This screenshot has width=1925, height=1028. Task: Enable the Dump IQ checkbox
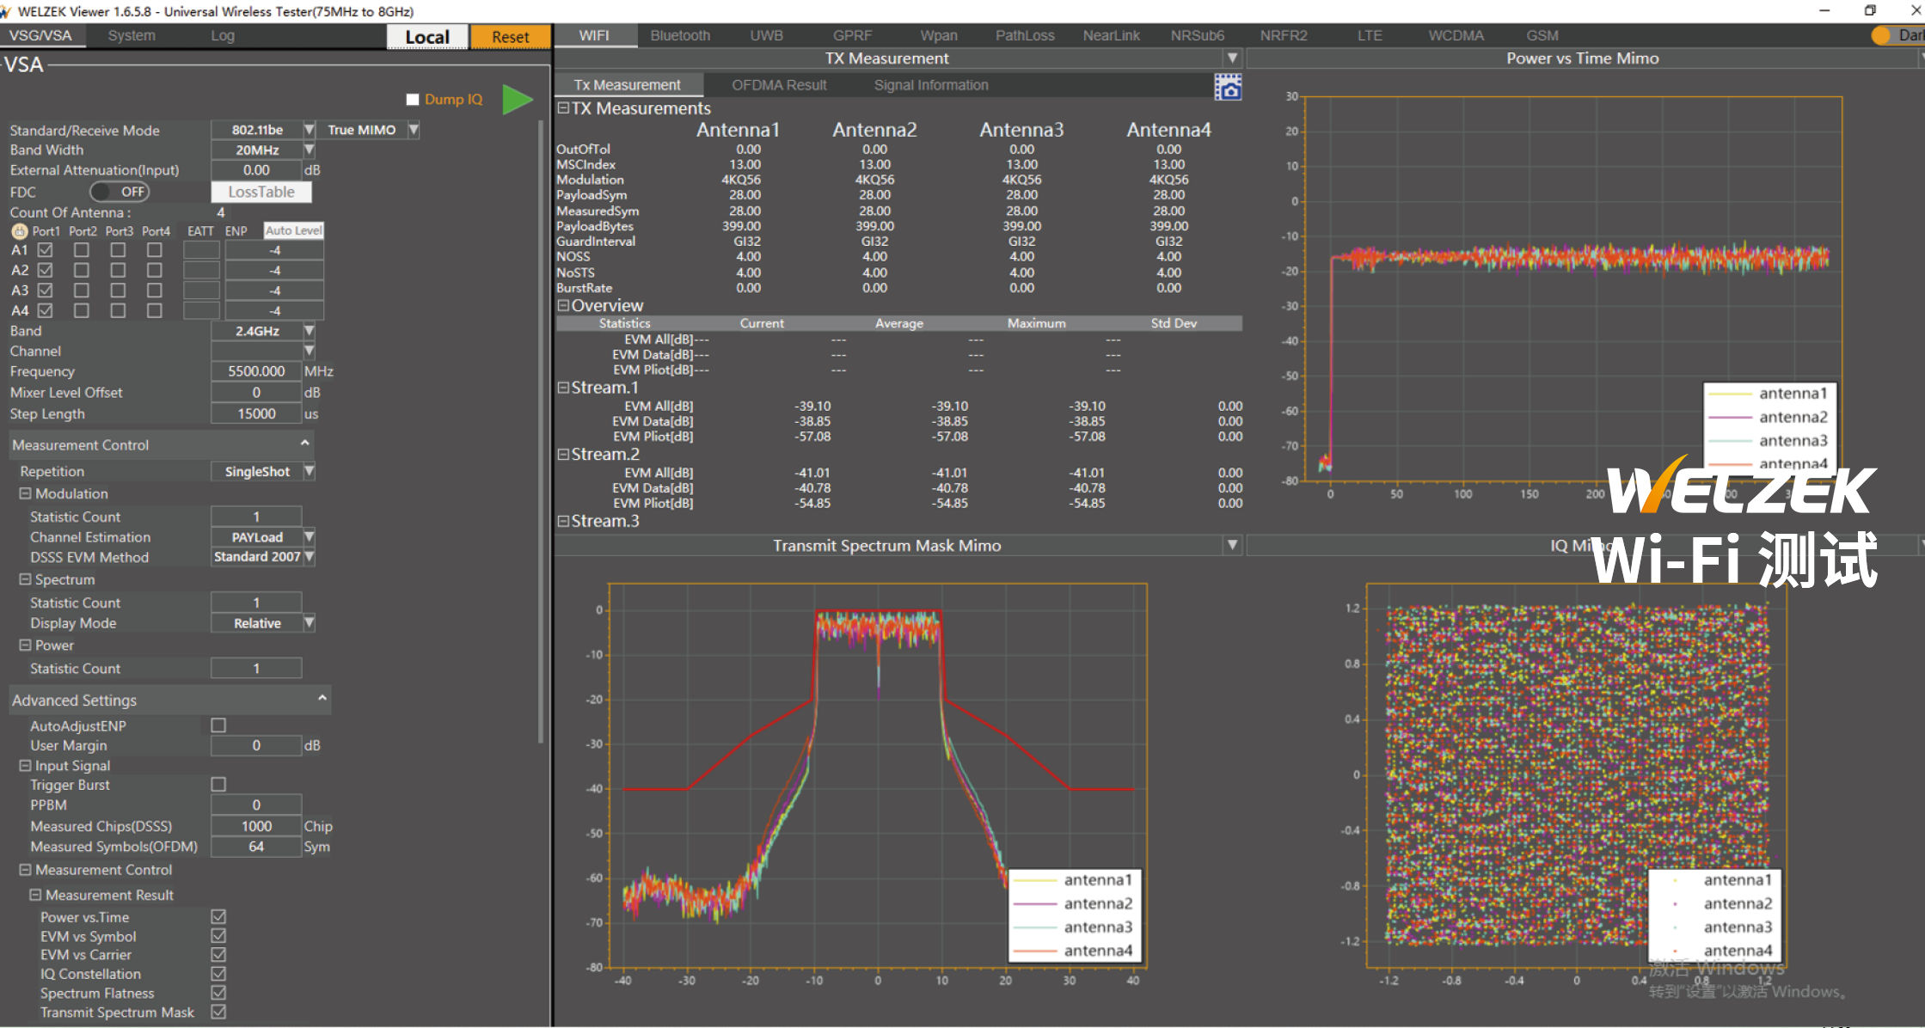pos(413,100)
